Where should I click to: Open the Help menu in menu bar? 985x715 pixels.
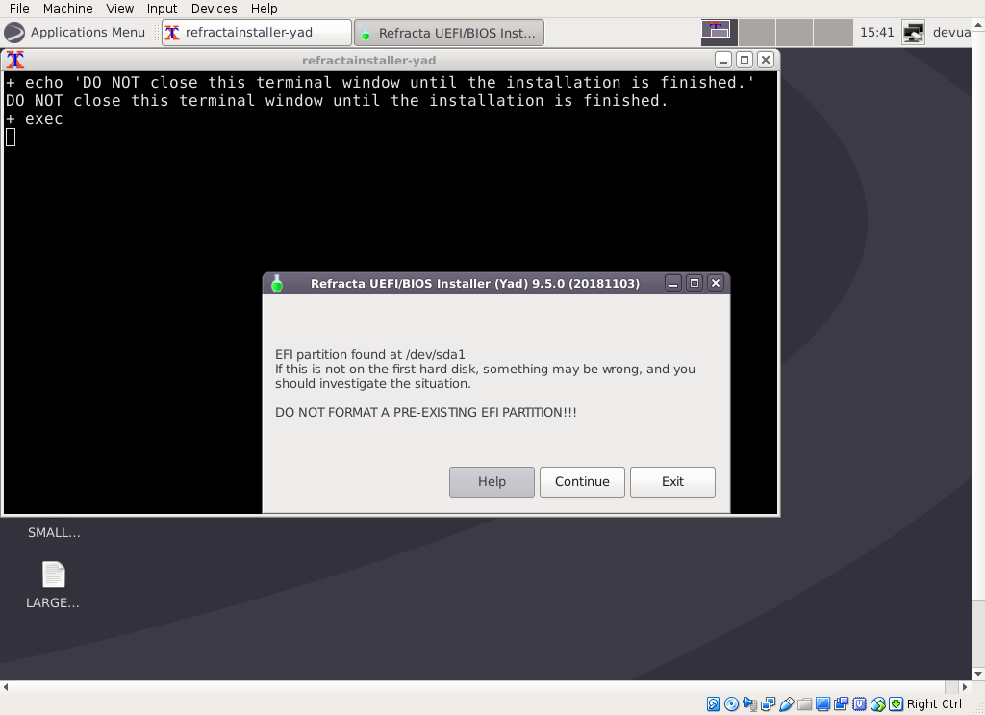coord(264,8)
